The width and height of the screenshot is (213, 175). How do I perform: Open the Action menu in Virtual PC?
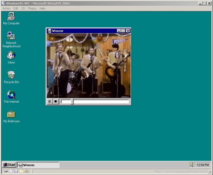click(x=6, y=8)
